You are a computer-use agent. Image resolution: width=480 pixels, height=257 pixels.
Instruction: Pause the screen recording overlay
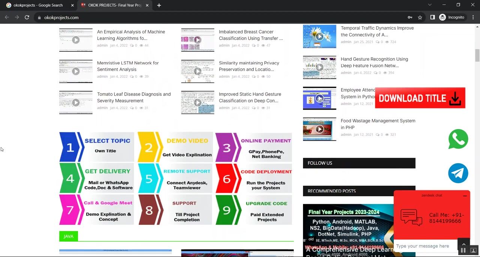click(x=463, y=250)
